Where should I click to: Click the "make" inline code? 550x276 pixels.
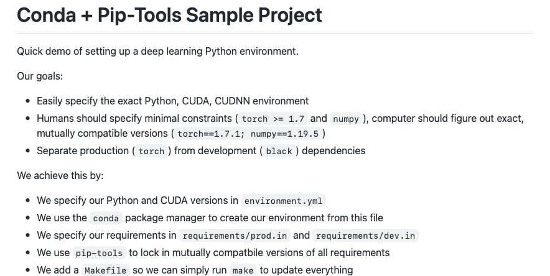243,270
